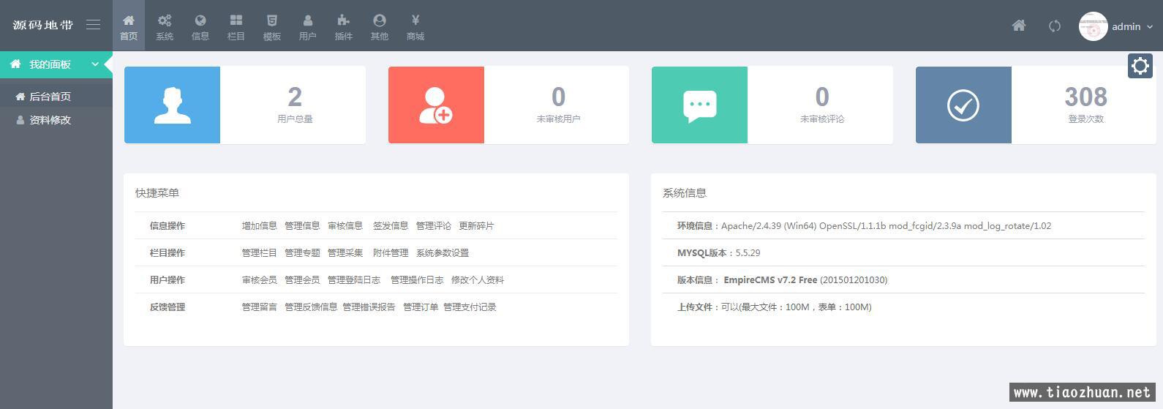Open 资料修改 in the sidebar

tap(50, 120)
